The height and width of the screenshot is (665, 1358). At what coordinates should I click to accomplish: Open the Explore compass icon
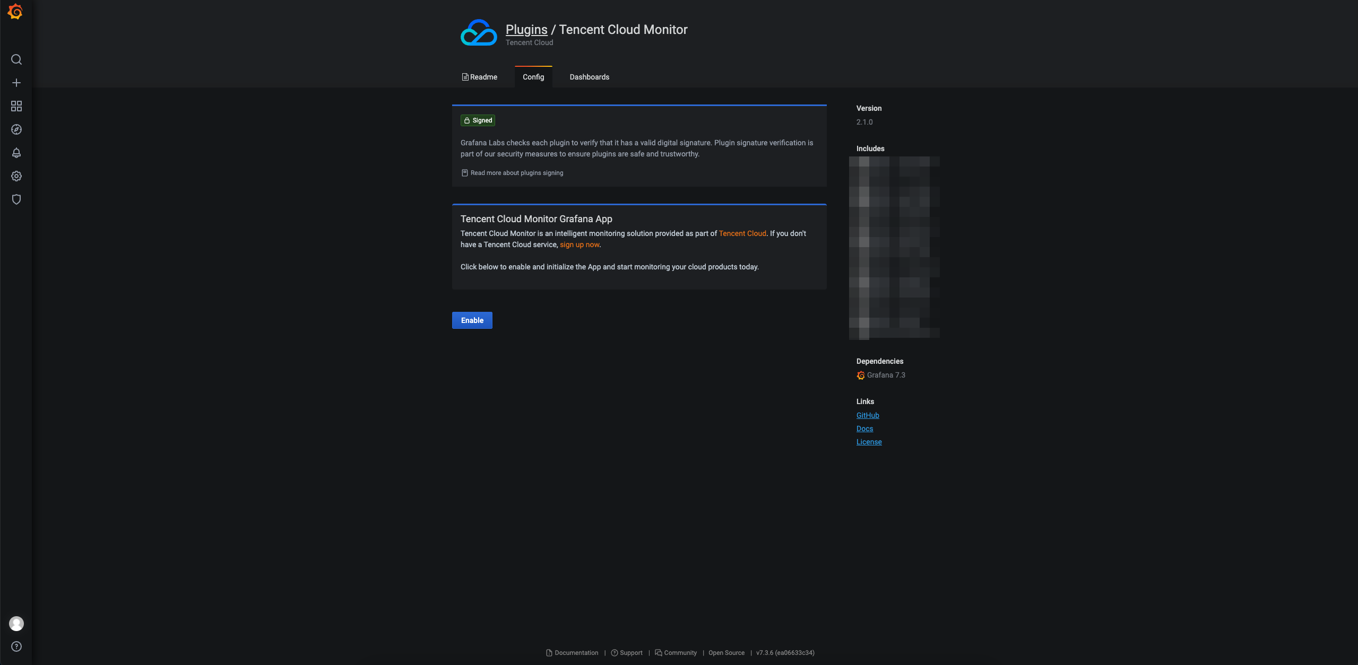pos(16,129)
